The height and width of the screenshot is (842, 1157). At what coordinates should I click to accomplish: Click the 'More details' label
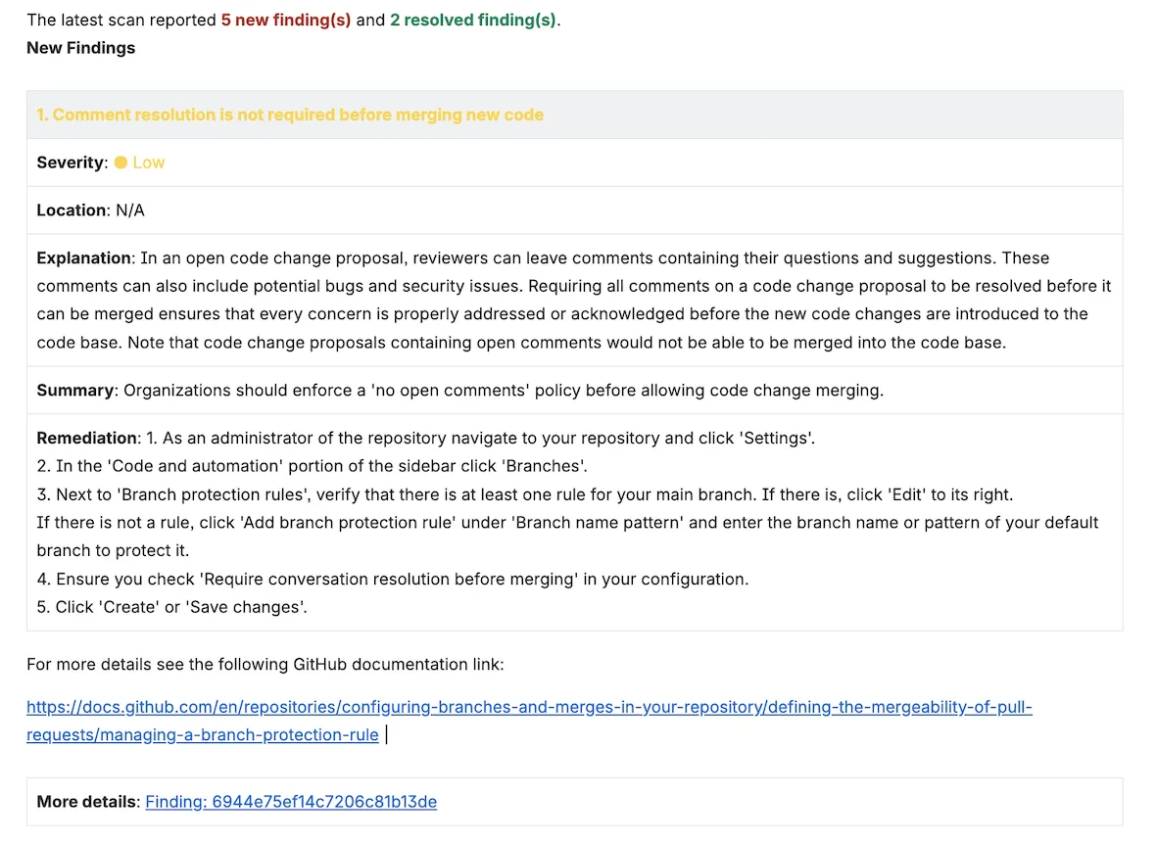pos(83,801)
